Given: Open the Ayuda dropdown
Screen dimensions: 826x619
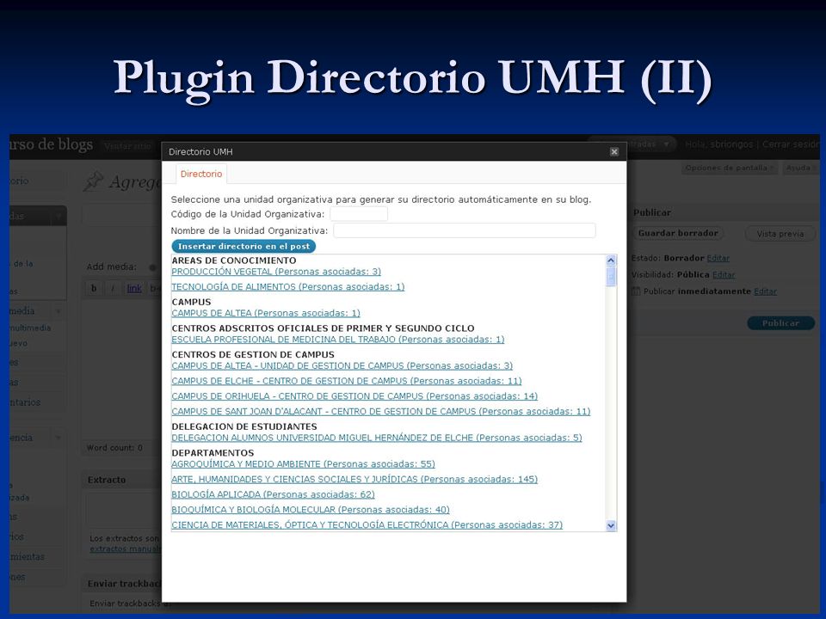Looking at the screenshot, I should (801, 168).
